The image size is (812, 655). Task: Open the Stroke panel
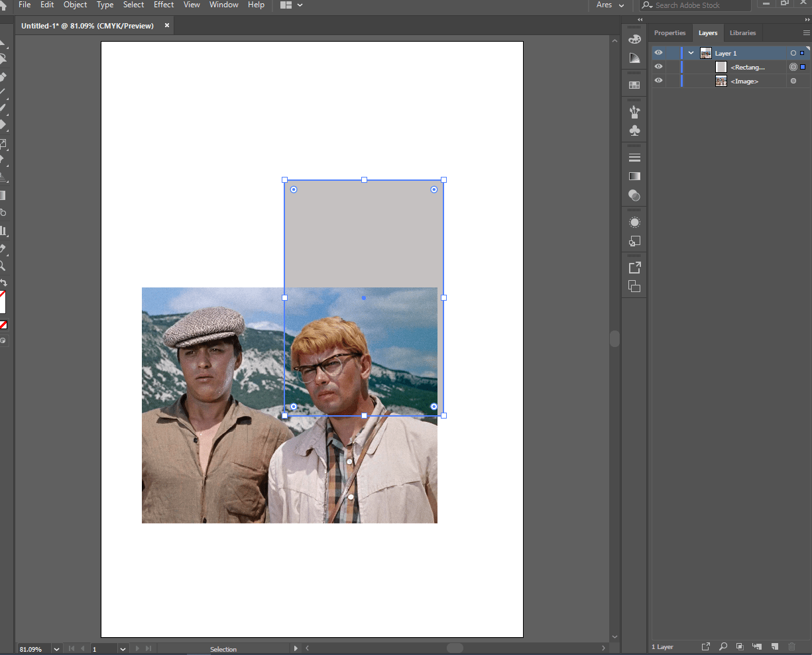pos(634,157)
